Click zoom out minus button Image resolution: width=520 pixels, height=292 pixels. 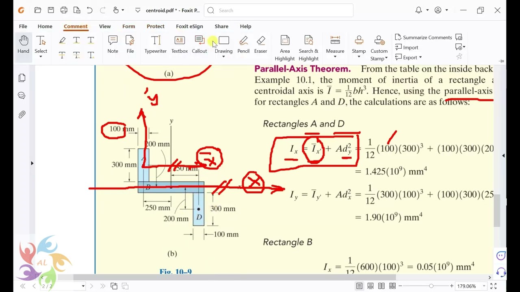tap(400, 286)
